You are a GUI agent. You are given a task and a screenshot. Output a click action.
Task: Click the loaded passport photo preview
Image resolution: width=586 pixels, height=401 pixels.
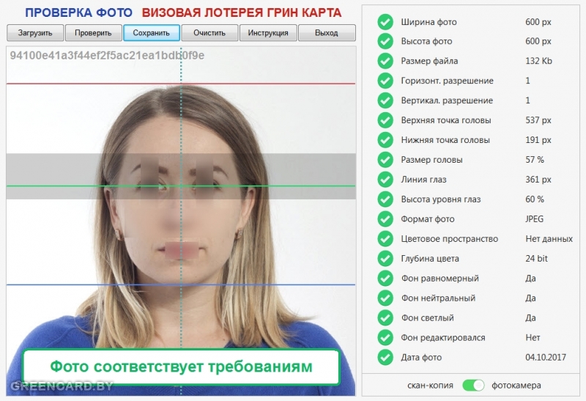coord(181,221)
